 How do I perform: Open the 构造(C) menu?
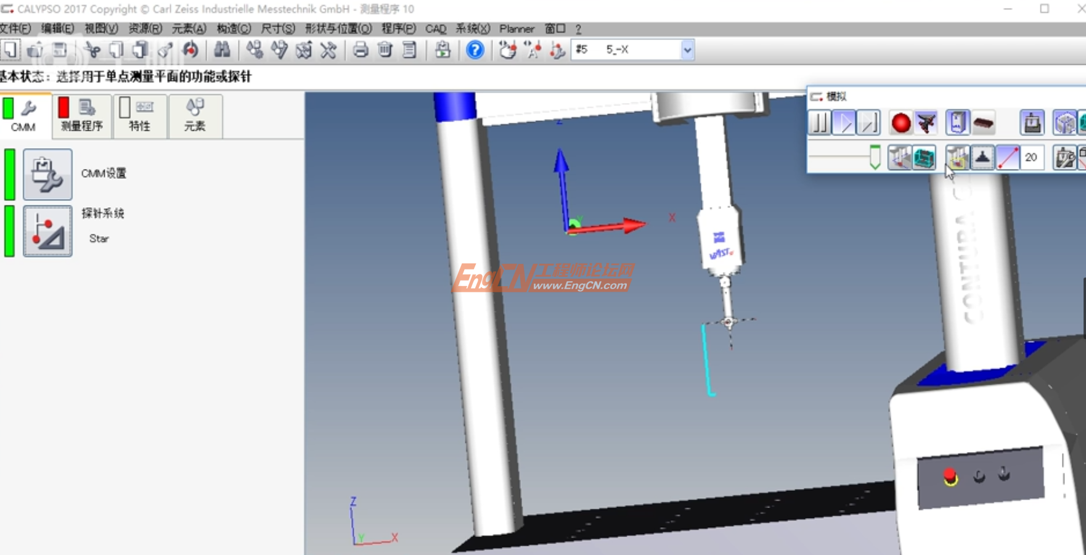pos(234,29)
